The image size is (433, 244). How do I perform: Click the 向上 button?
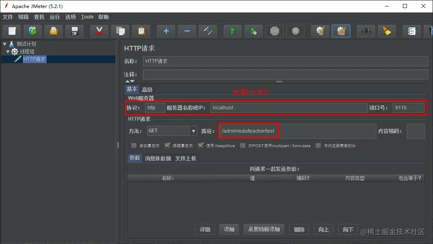pos(323,230)
